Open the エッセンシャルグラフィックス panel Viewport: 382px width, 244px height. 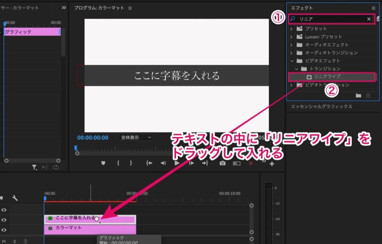tap(322, 106)
